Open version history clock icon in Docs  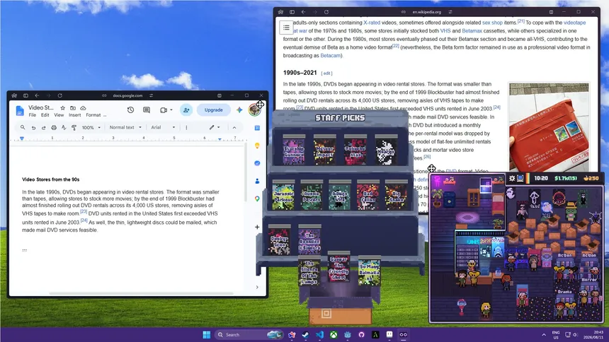point(130,110)
